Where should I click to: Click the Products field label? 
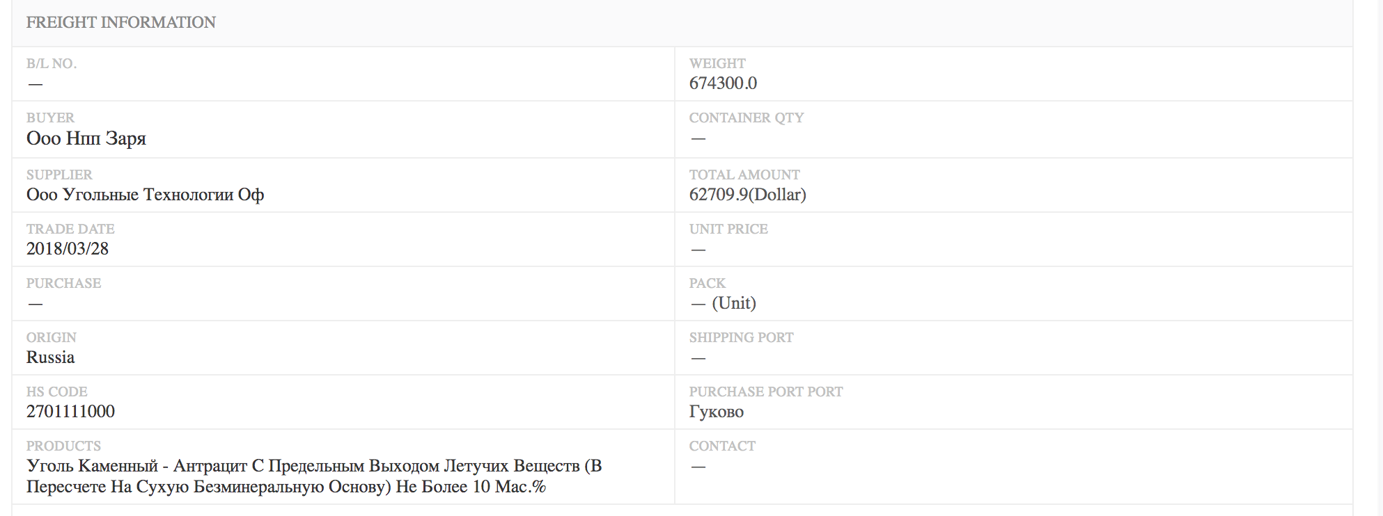click(x=63, y=446)
